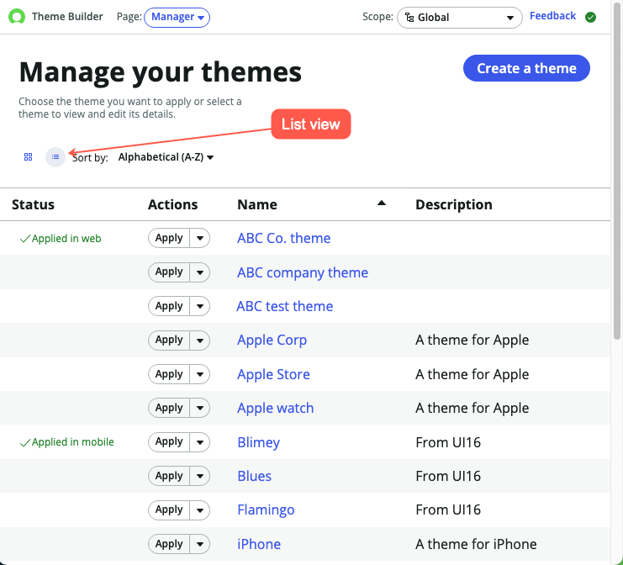
Task: Click the Description column header
Action: [454, 204]
